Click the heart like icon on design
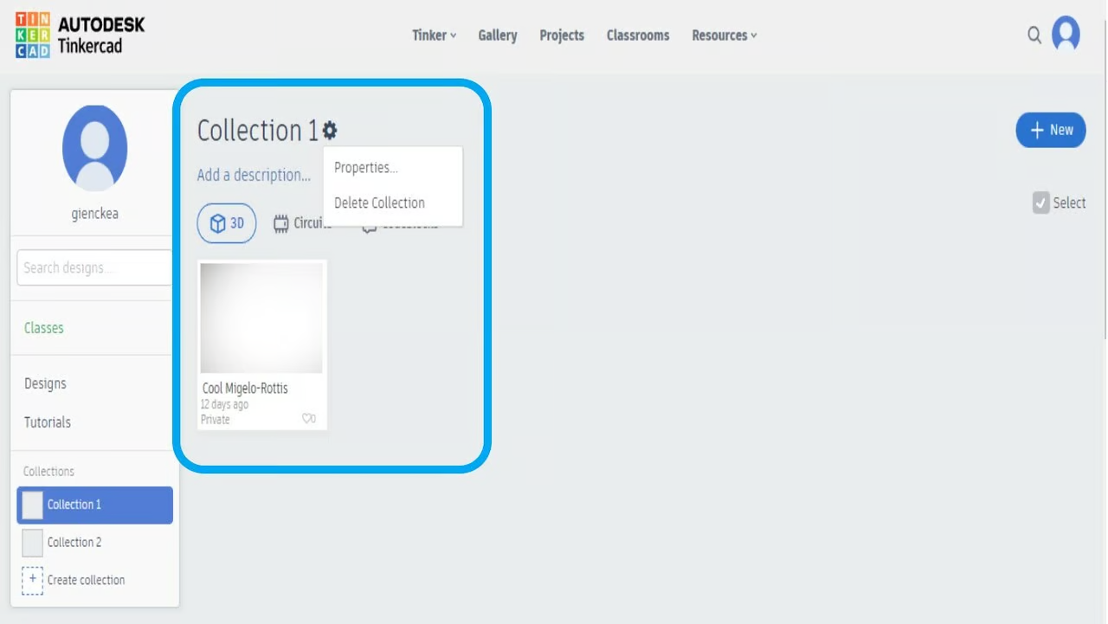Image resolution: width=1108 pixels, height=624 pixels. click(x=307, y=419)
